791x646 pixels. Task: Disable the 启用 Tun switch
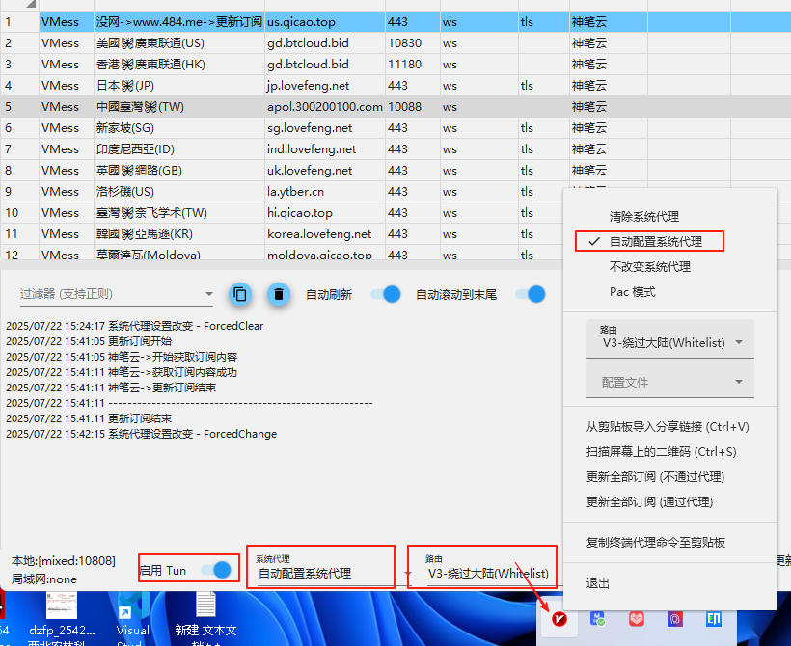pyautogui.click(x=216, y=570)
